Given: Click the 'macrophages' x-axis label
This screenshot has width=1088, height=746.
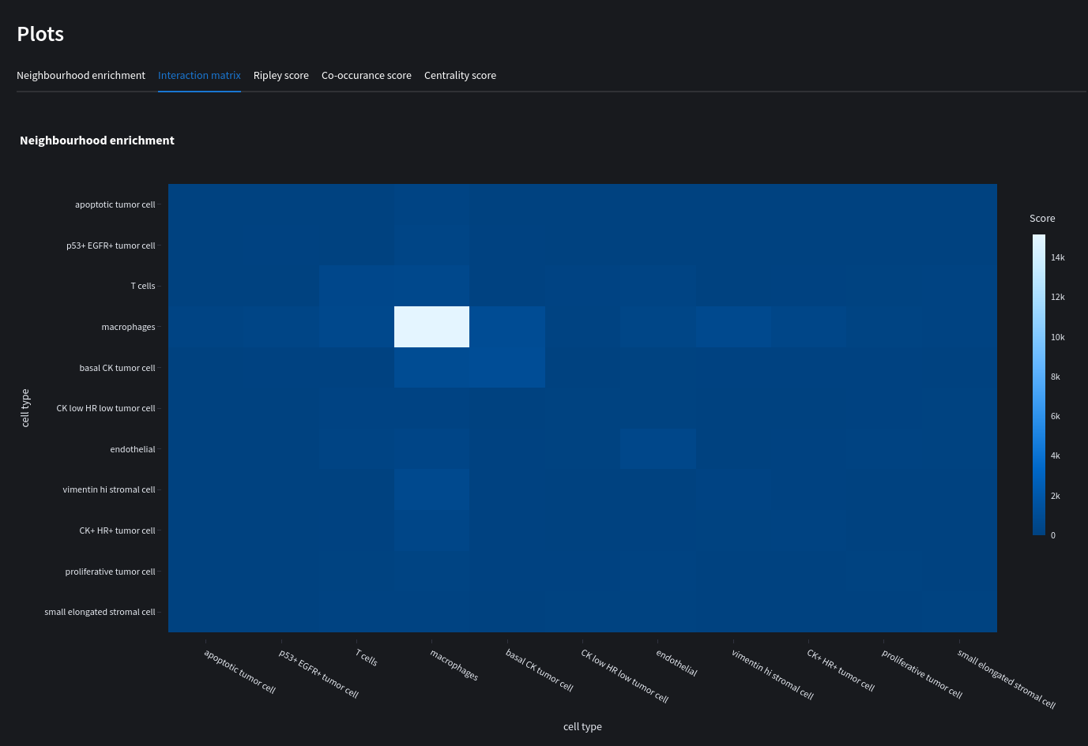Looking at the screenshot, I should tap(454, 665).
